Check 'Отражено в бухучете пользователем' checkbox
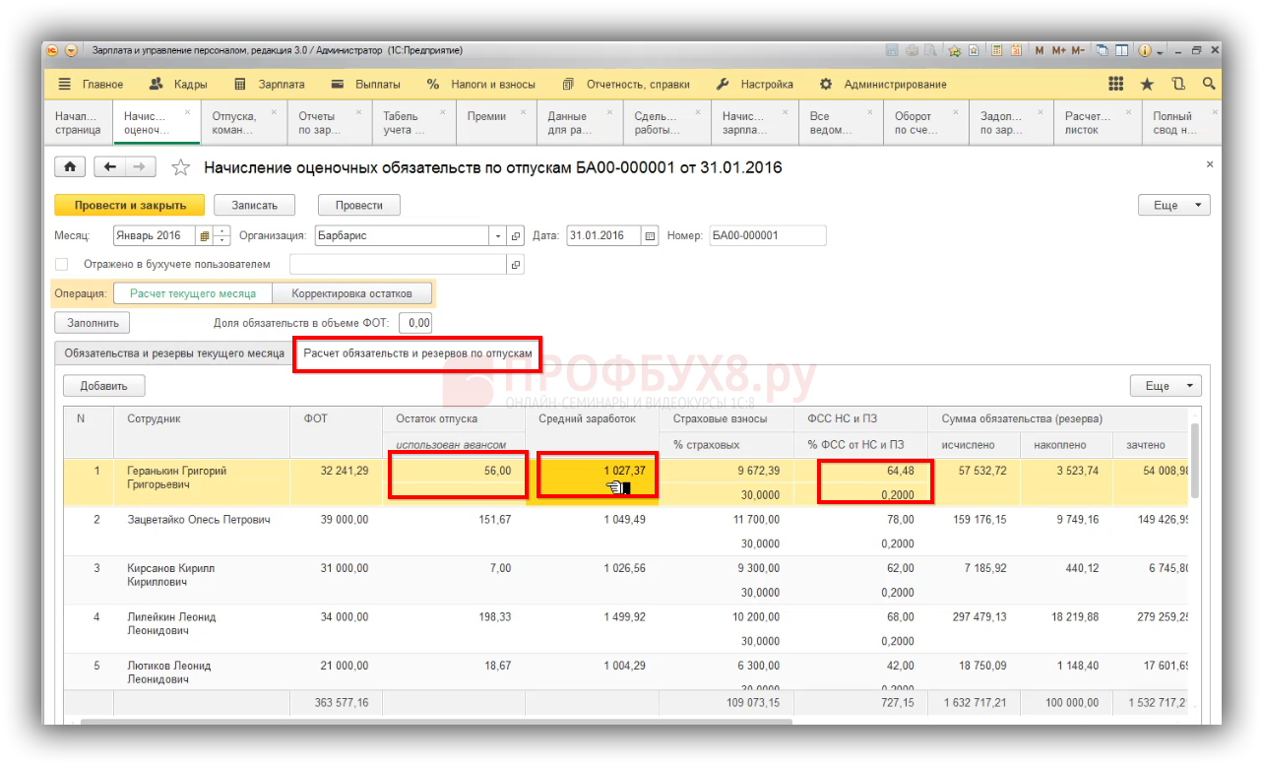Viewport: 1263px width, 766px height. coord(62,265)
